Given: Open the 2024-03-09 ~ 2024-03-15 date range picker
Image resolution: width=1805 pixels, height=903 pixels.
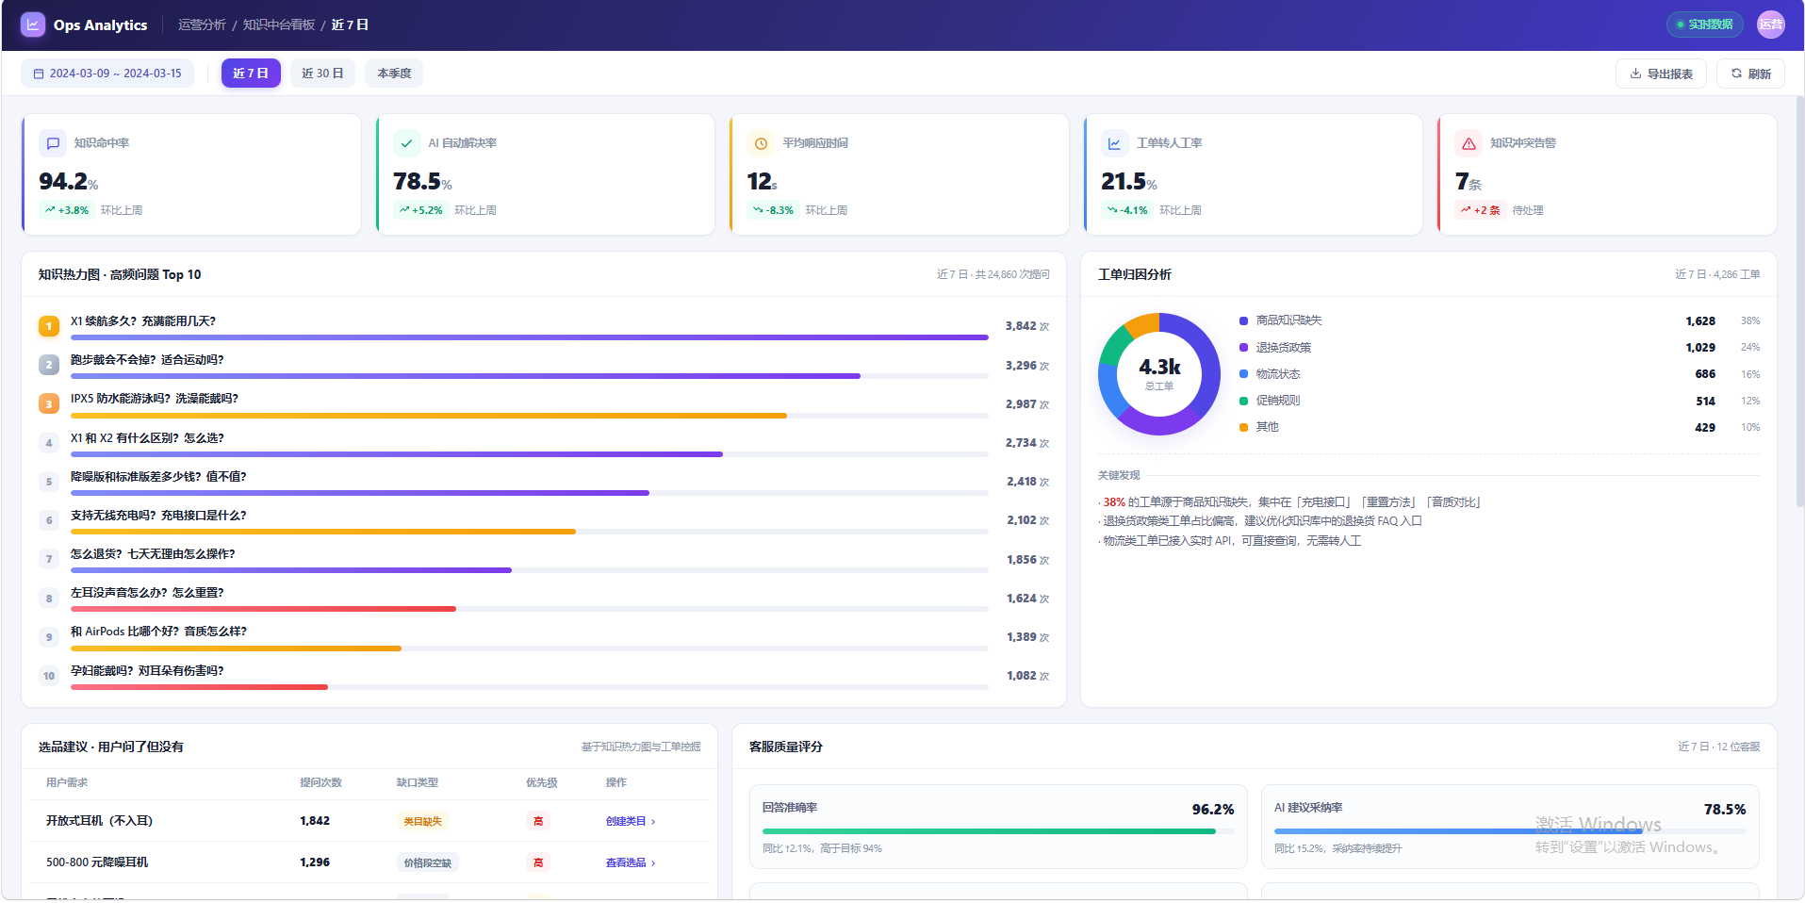Looking at the screenshot, I should [x=107, y=74].
